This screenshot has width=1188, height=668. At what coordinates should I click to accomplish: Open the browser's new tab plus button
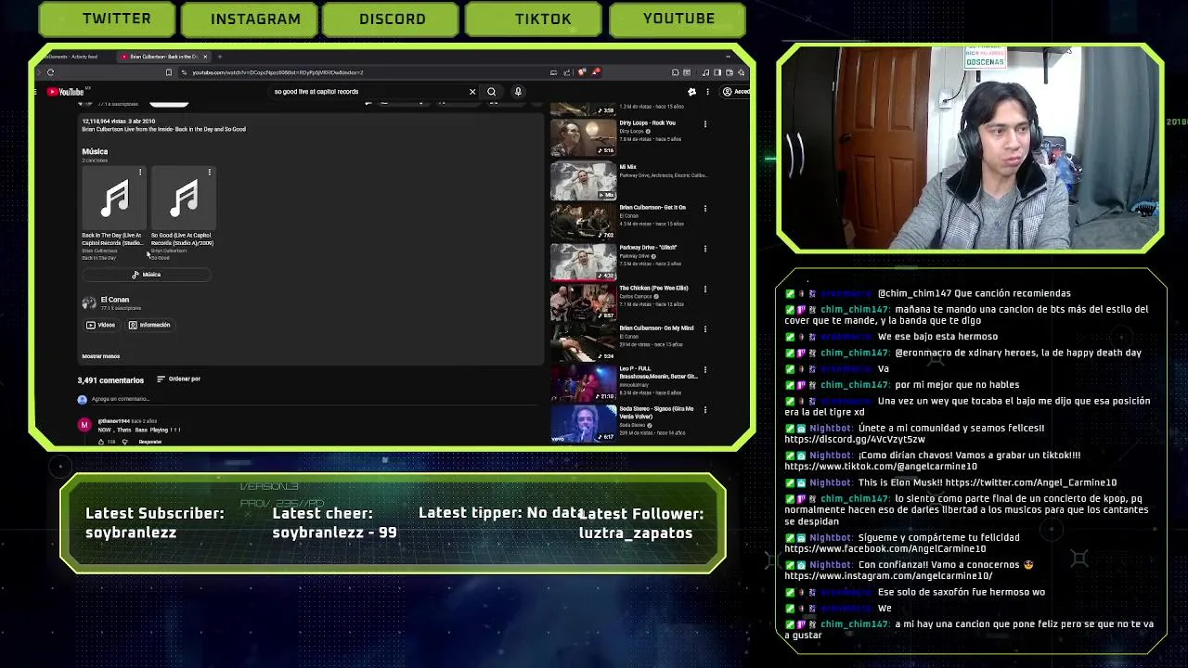coord(219,57)
